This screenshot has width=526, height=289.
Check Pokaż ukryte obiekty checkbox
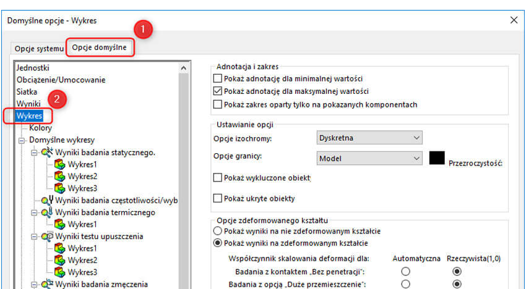[x=218, y=198]
